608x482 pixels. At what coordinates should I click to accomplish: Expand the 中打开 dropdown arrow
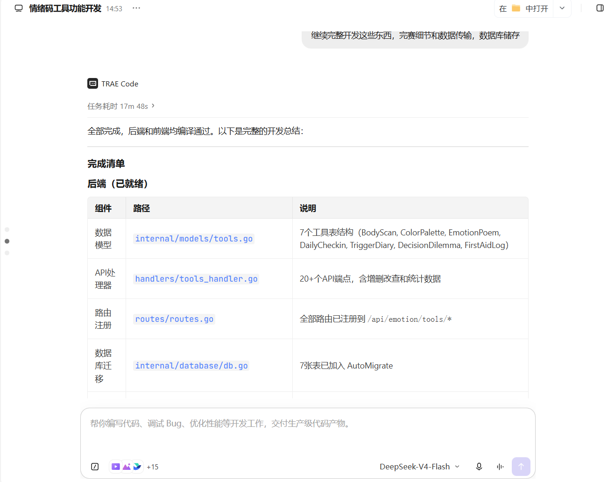562,8
